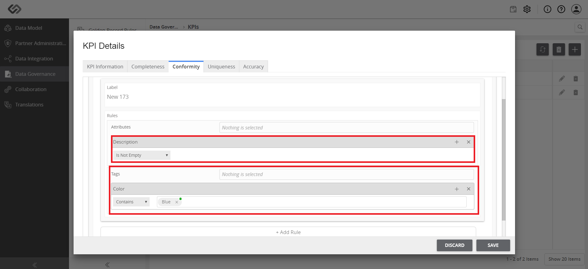Open the Is Not Empty operator dropdown
Screen dimensions: 588x269
(x=142, y=155)
